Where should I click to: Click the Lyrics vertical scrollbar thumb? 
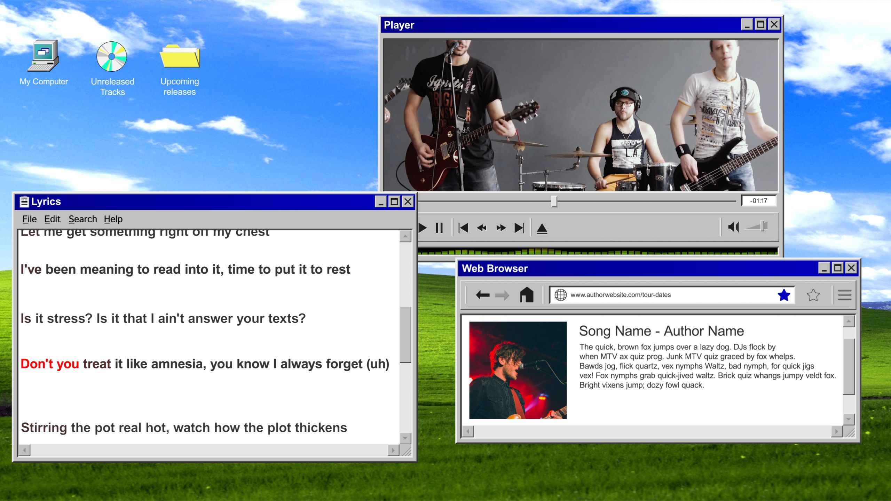(405, 334)
